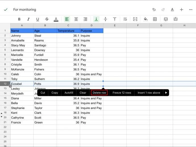Choose Freeze 12 rows option

[x=122, y=93]
